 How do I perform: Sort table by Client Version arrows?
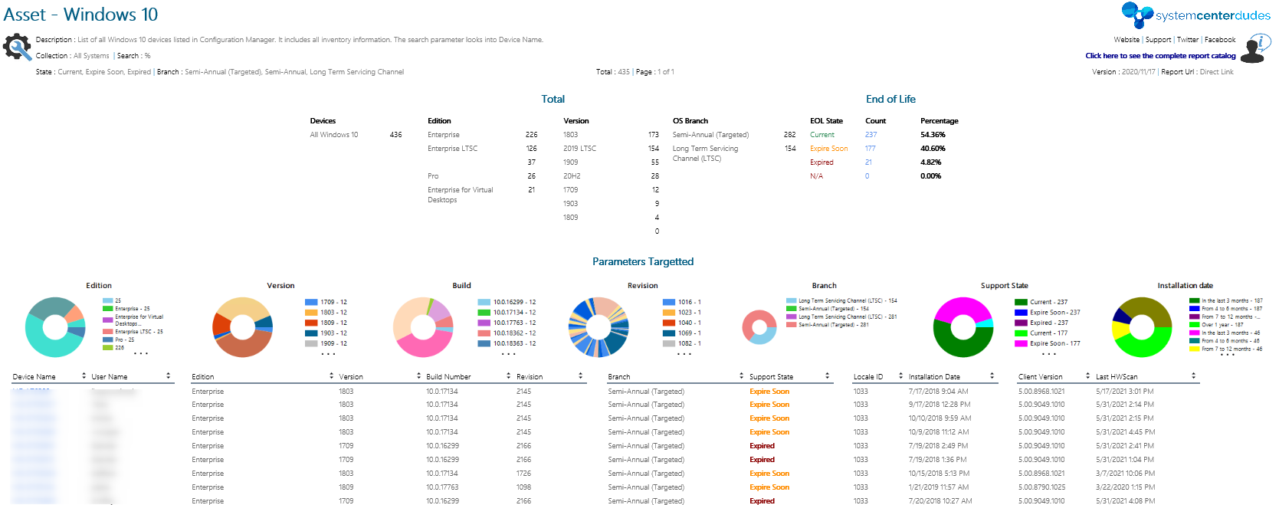pyautogui.click(x=1087, y=376)
